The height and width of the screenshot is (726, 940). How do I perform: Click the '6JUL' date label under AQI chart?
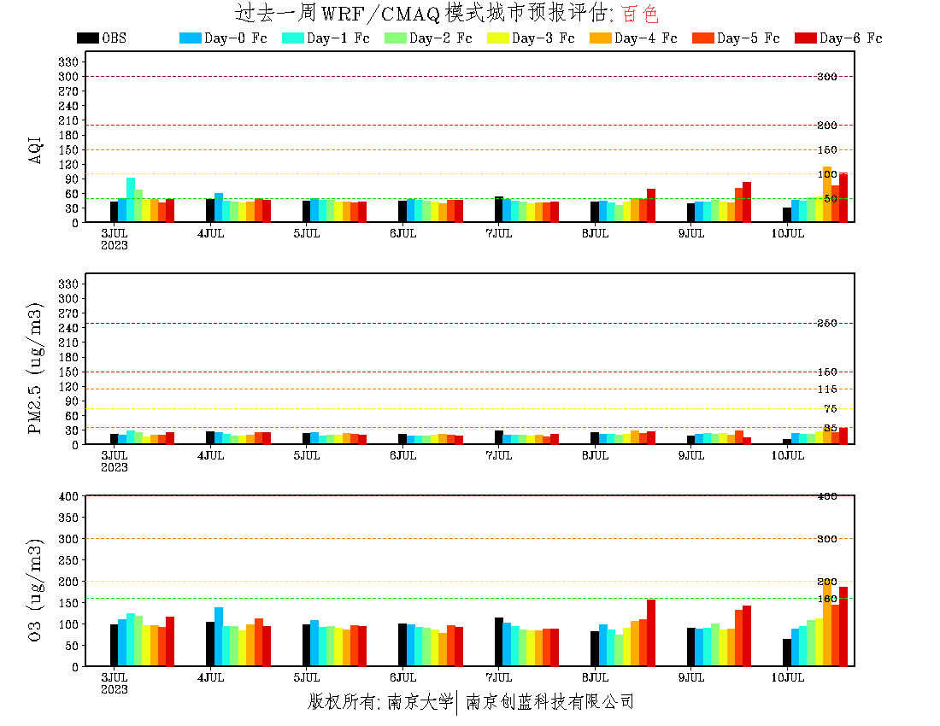coord(402,234)
